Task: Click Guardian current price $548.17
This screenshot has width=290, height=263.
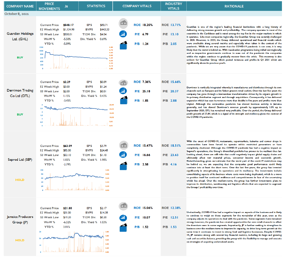Action: pyautogui.click(x=68, y=25)
